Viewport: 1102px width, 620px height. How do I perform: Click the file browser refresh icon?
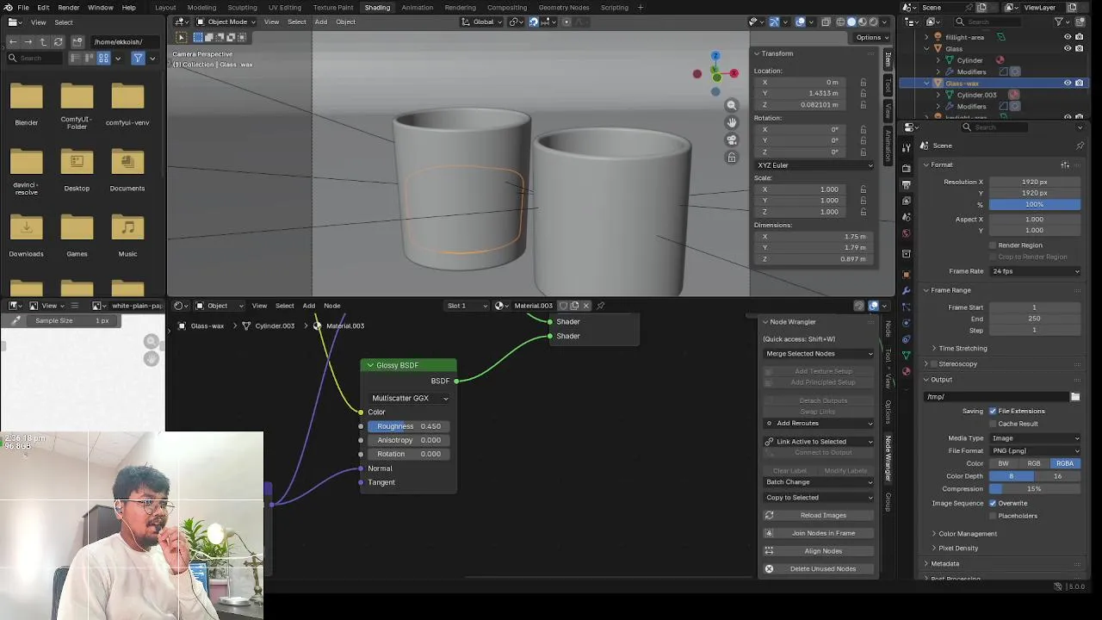(58, 41)
